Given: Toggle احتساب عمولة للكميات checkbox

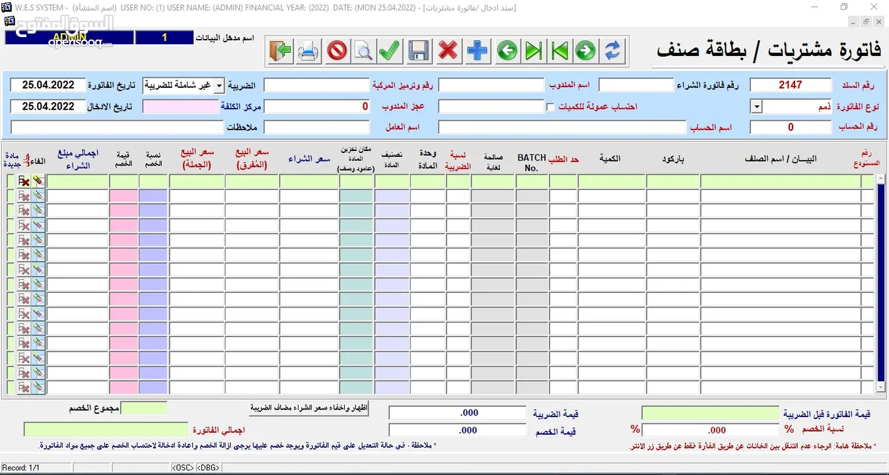Looking at the screenshot, I should (550, 106).
